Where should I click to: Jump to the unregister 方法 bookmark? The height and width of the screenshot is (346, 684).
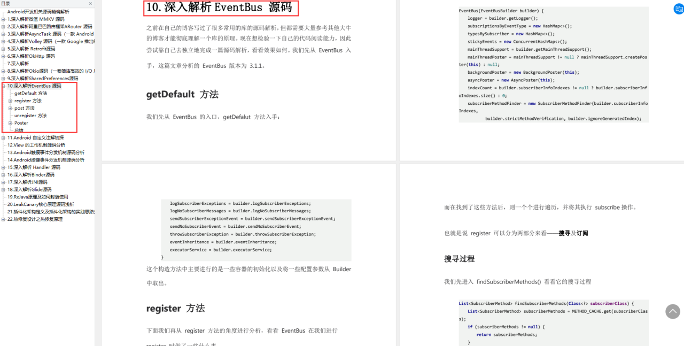tap(30, 116)
